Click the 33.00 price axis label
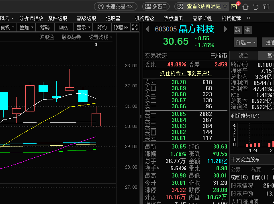274x204 pixels. click(131, 66)
